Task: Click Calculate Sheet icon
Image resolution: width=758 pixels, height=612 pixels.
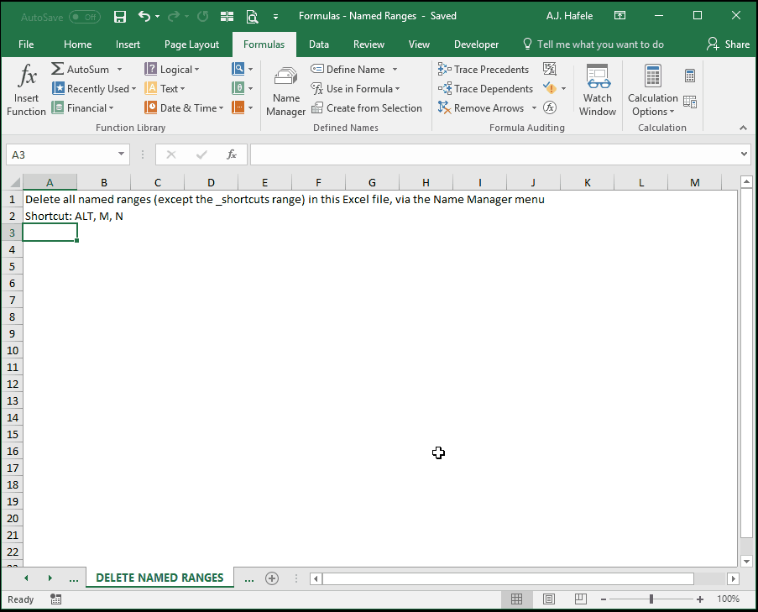Action: click(690, 102)
